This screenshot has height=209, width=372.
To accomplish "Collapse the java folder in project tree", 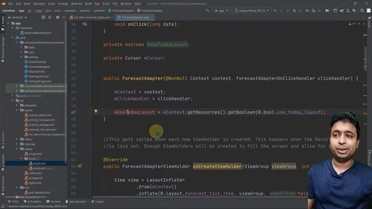I will 12,38.
